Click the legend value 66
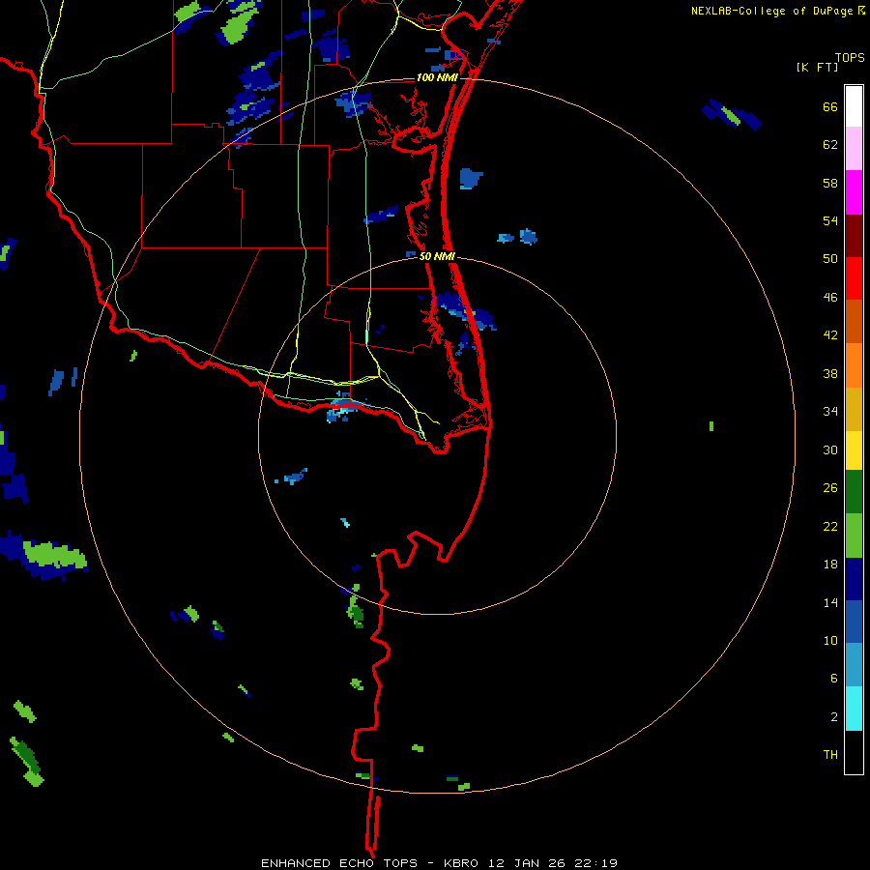Viewport: 870px width, 870px height. (x=830, y=106)
